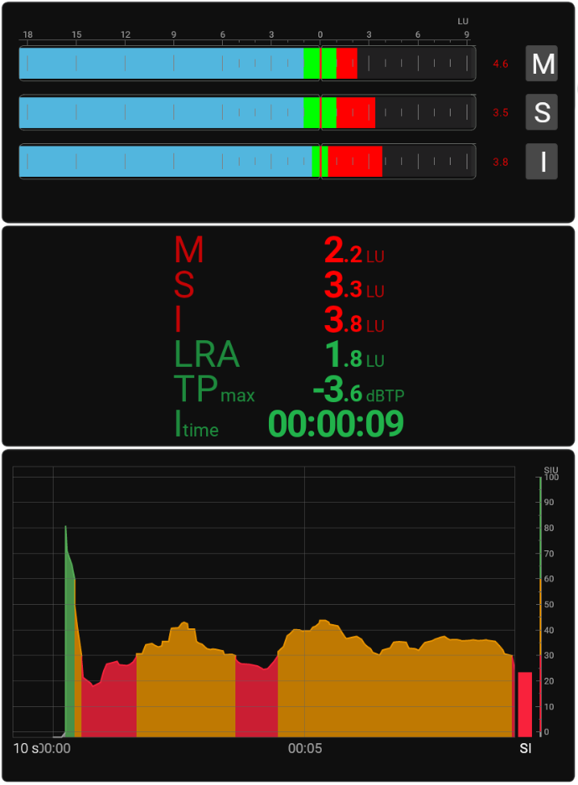The image size is (578, 785).
Task: Click the 3.8 peak value beside integrated meter
Action: pos(500,163)
